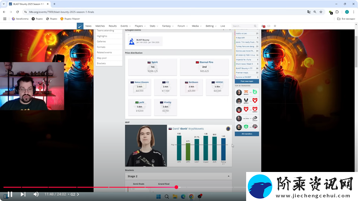Open the Vitality team link
Screen dimensions: 358x201
pyautogui.click(x=167, y=102)
